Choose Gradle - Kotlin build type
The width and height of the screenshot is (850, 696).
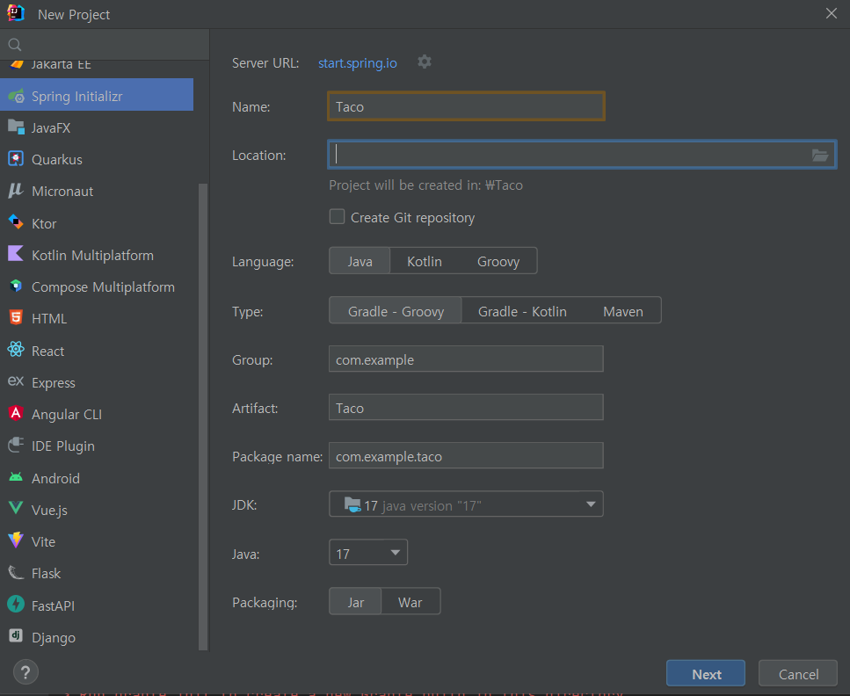[522, 311]
